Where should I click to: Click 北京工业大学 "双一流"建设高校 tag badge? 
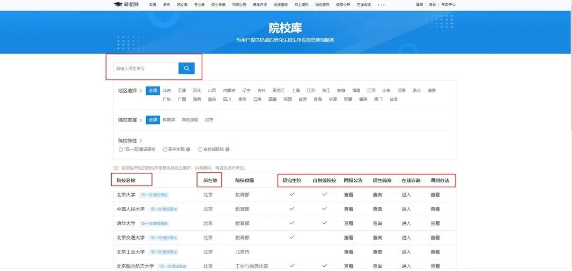(x=163, y=252)
